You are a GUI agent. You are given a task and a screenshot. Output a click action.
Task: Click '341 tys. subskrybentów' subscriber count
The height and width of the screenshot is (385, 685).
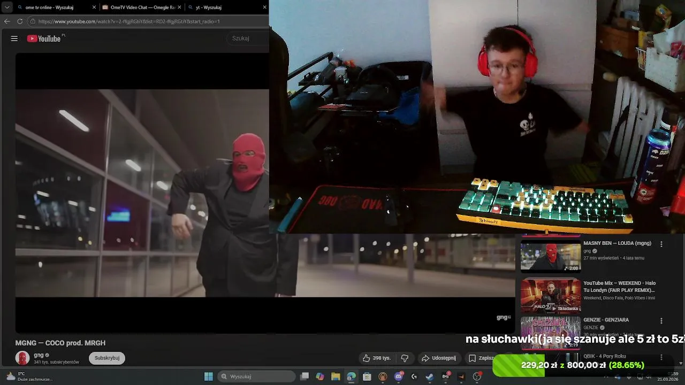pos(56,362)
